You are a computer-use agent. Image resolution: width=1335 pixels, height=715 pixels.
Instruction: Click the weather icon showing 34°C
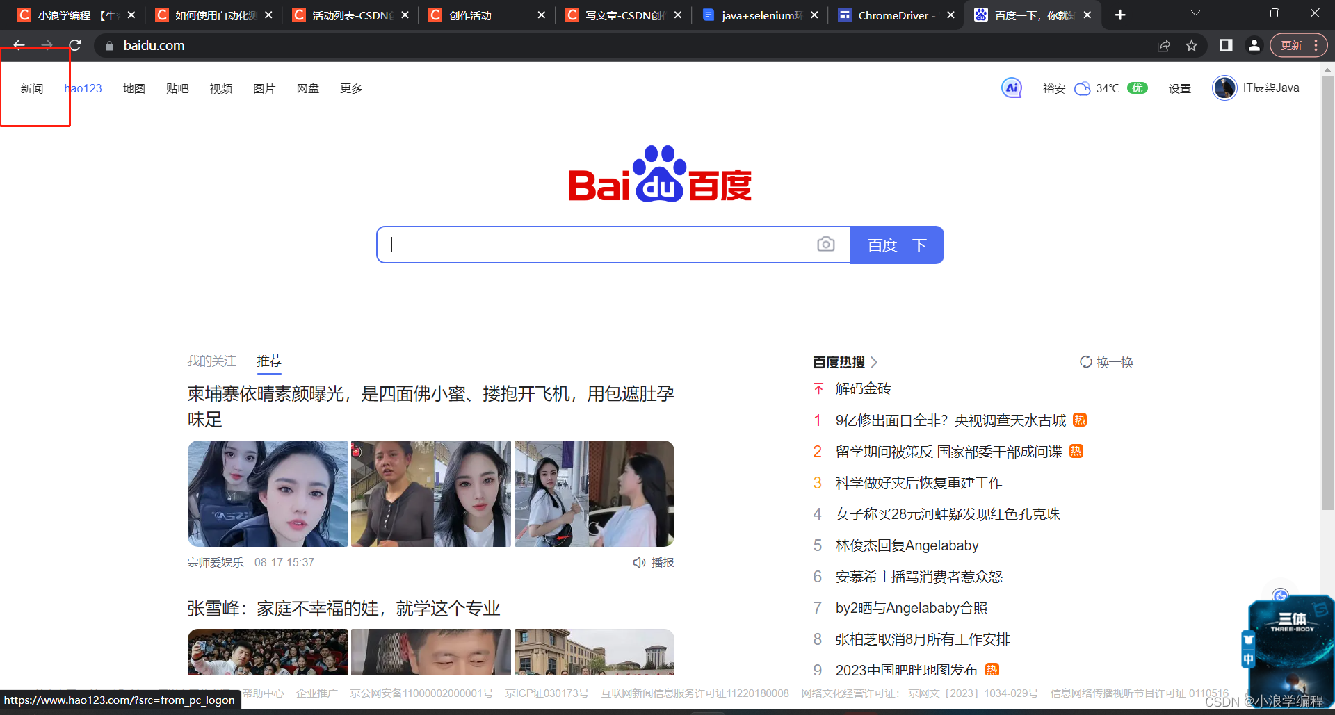pyautogui.click(x=1082, y=88)
